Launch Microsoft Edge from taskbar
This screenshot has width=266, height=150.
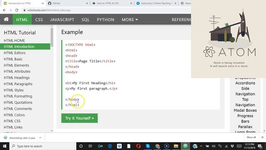(110, 146)
